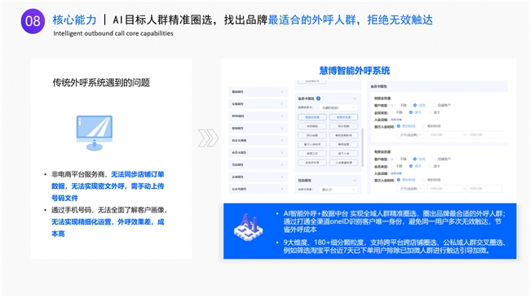Screen dimensions: 530x297
Task: Expand the 互动属性 row in left attribute list
Action: [x=258, y=164]
